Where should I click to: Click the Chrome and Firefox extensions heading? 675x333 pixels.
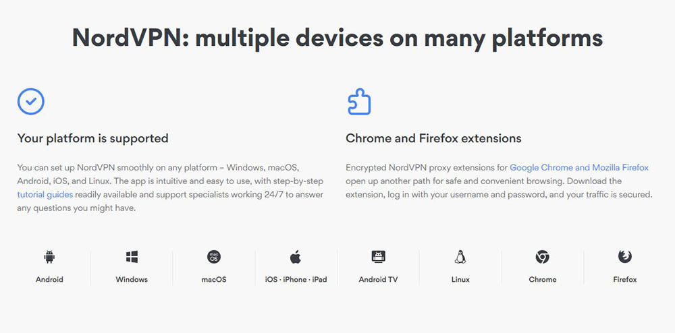coord(433,138)
